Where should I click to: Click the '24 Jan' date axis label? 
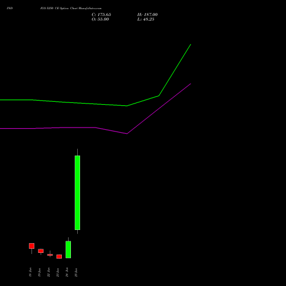click(x=67, y=272)
